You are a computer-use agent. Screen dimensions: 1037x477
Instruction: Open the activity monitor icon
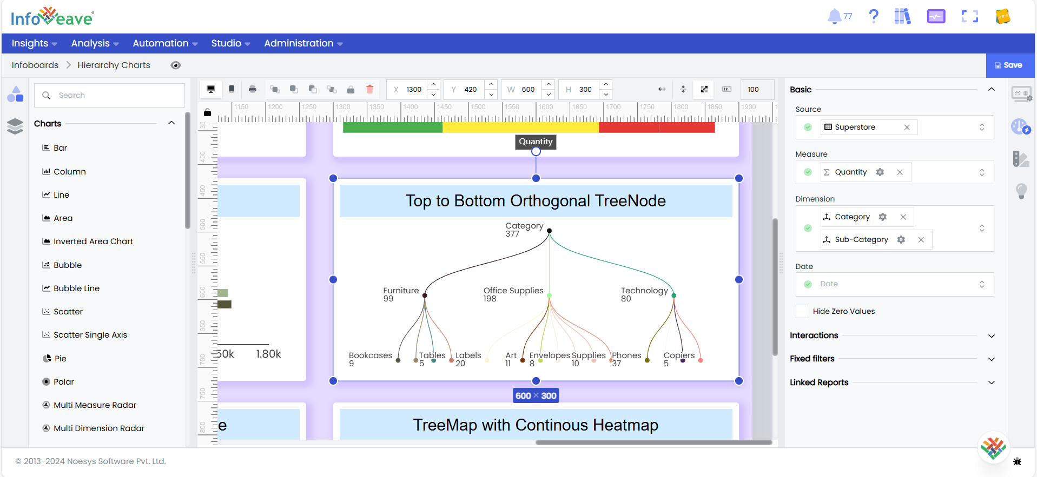(936, 16)
